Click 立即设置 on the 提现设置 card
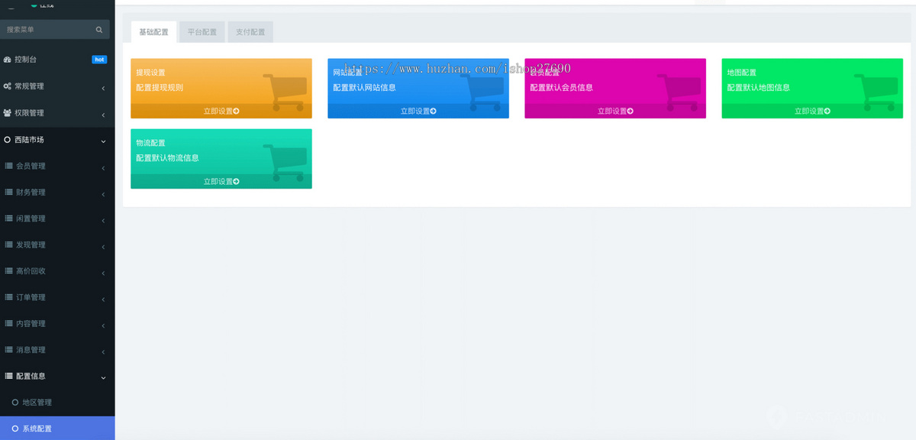Image resolution: width=916 pixels, height=440 pixels. (x=221, y=111)
